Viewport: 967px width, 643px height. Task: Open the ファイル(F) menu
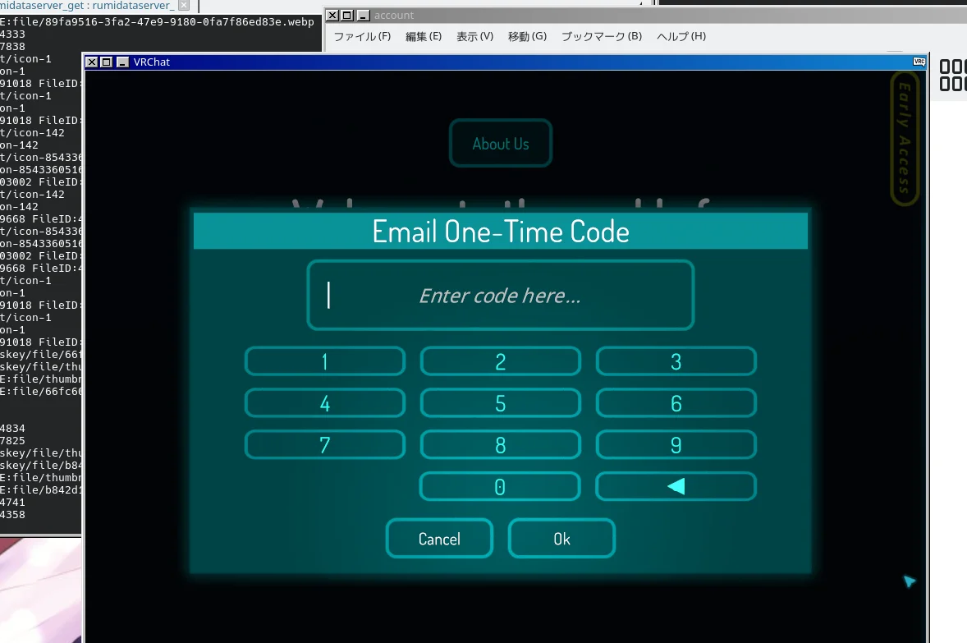pyautogui.click(x=362, y=36)
